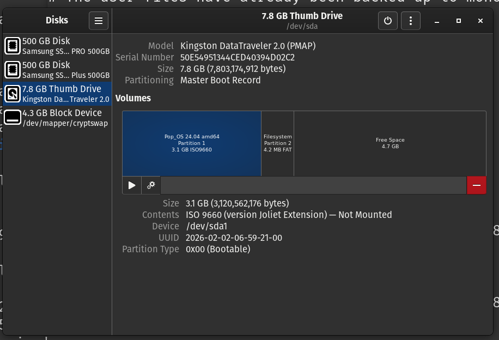Select the 4.7 GB Free Space region
The image size is (499, 340).
[x=390, y=143]
